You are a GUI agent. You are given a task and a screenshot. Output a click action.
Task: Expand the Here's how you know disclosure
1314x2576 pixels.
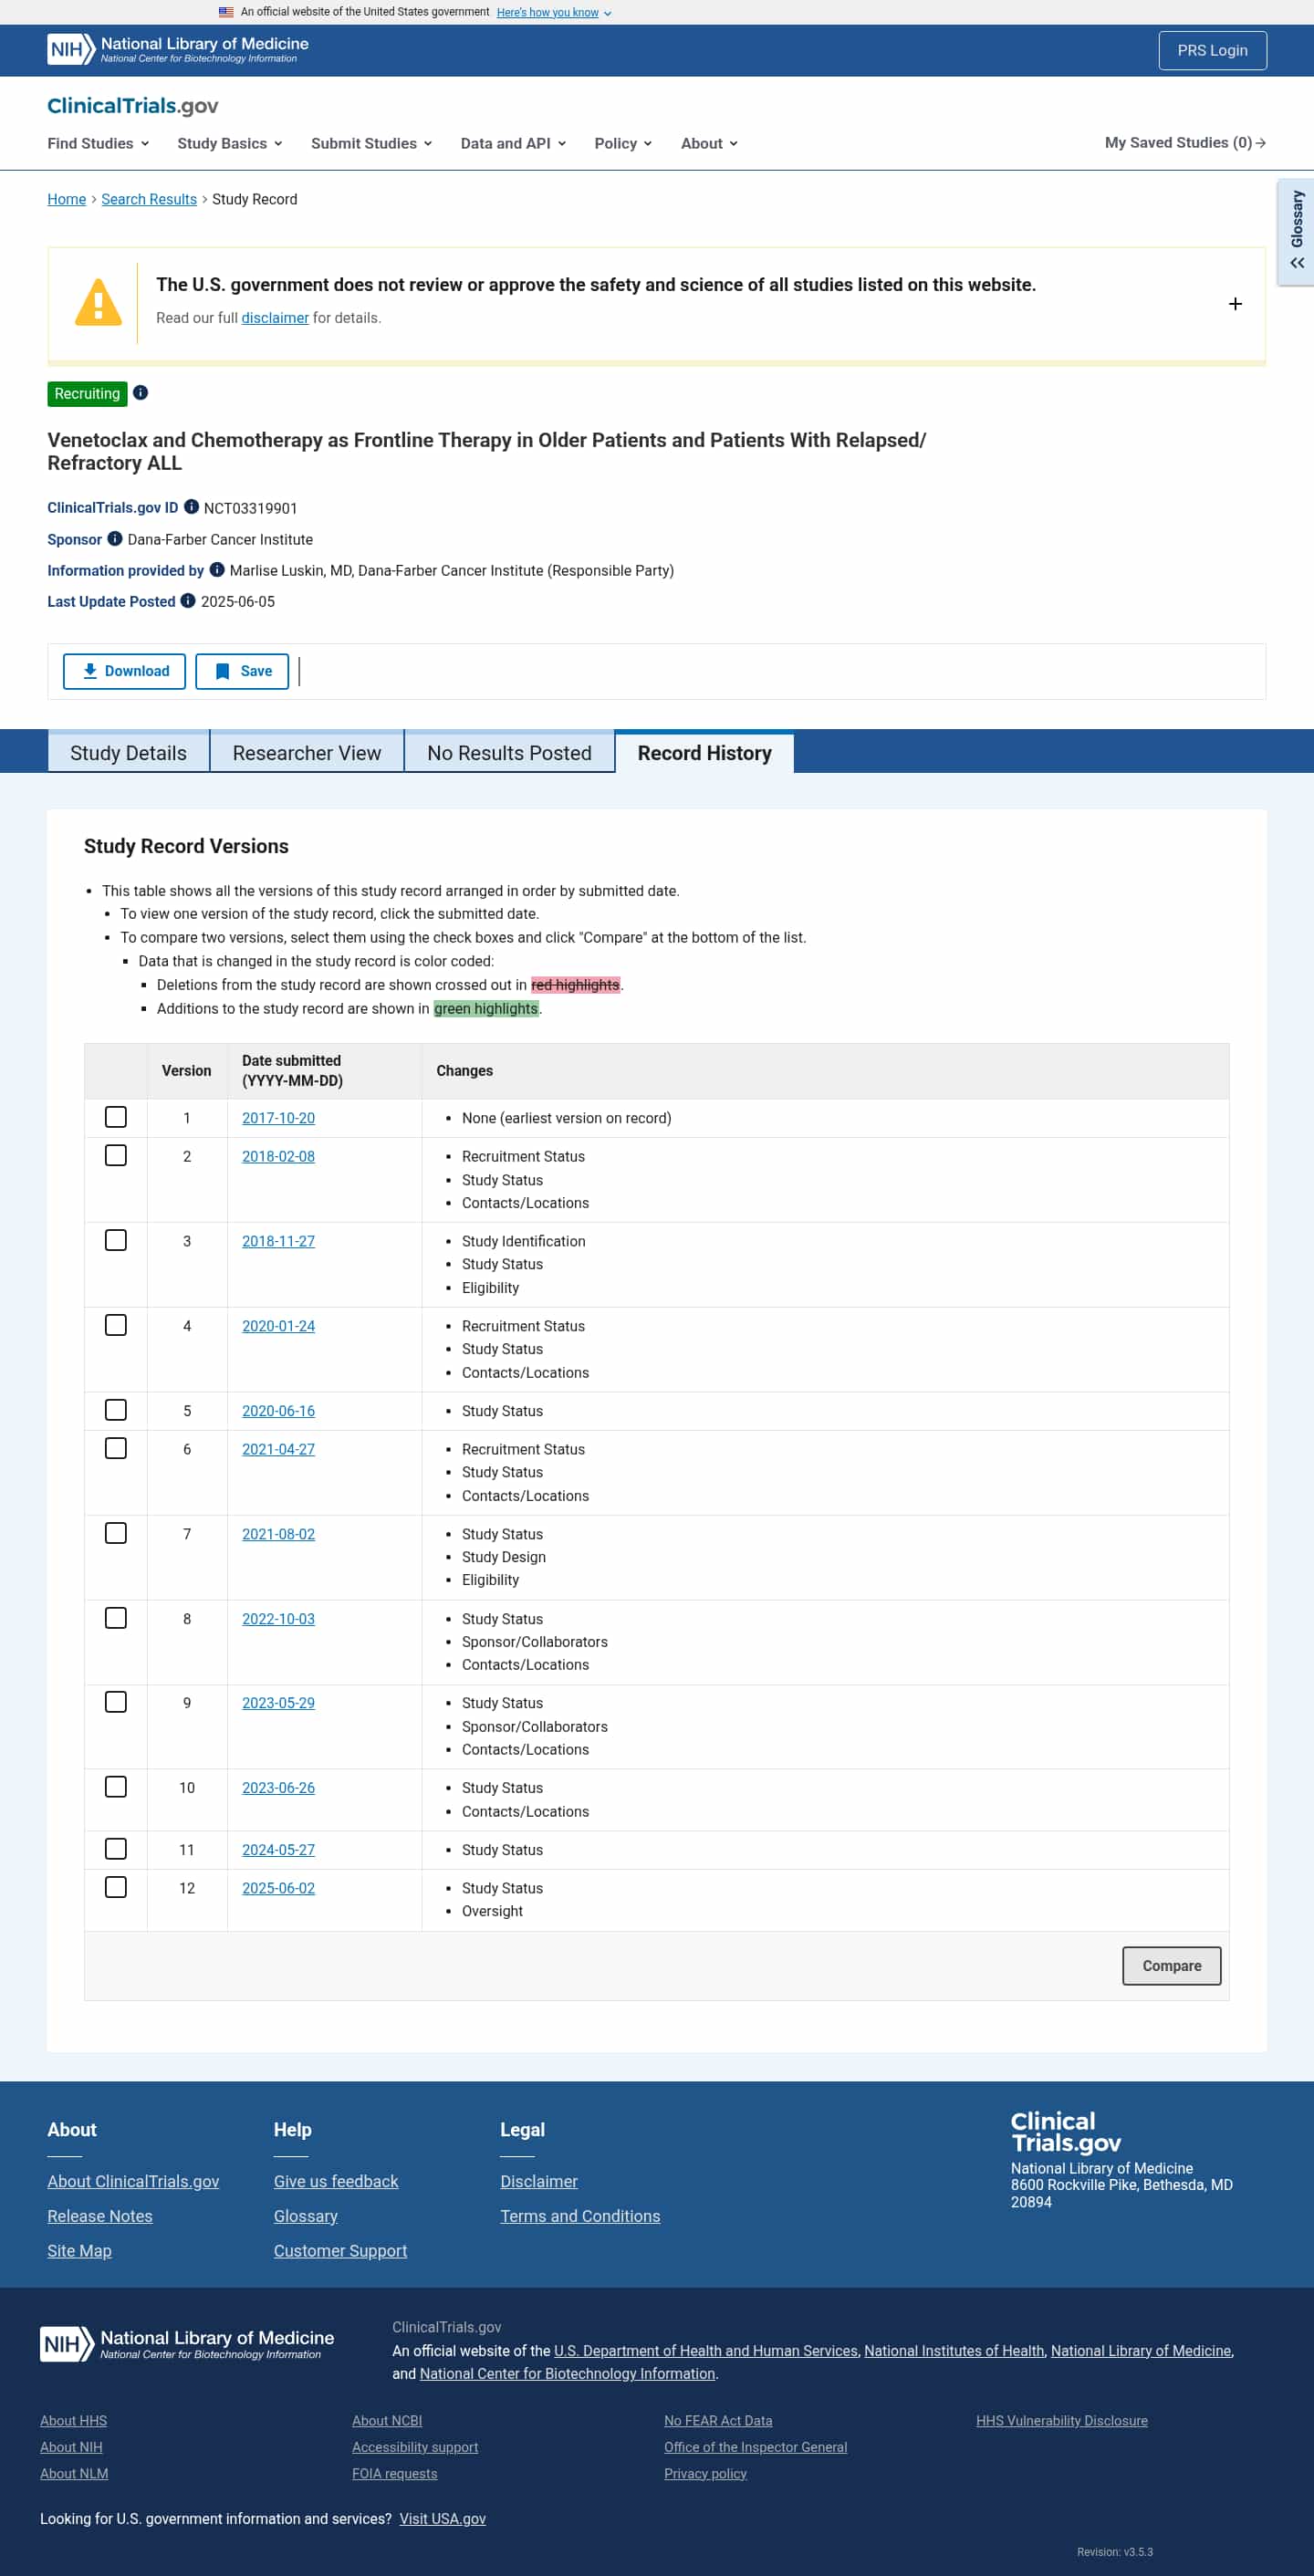[554, 12]
